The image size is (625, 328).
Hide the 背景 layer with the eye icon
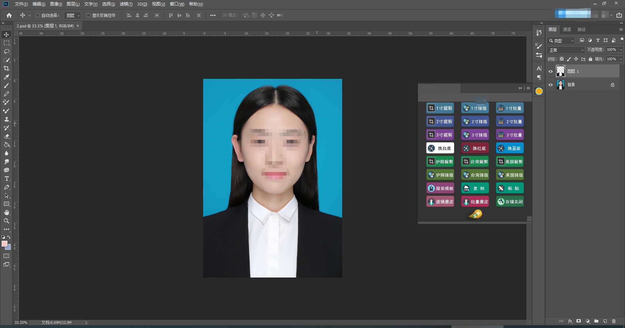[551, 85]
